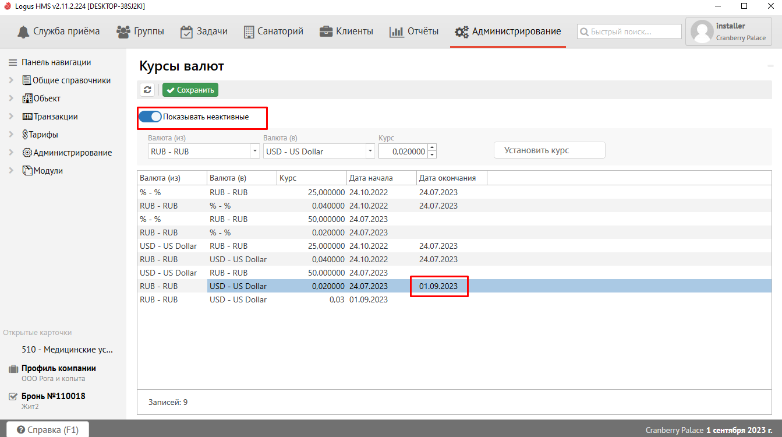Click the Бронь №110018 checkmark icon
The image size is (782, 437).
pyautogui.click(x=13, y=397)
